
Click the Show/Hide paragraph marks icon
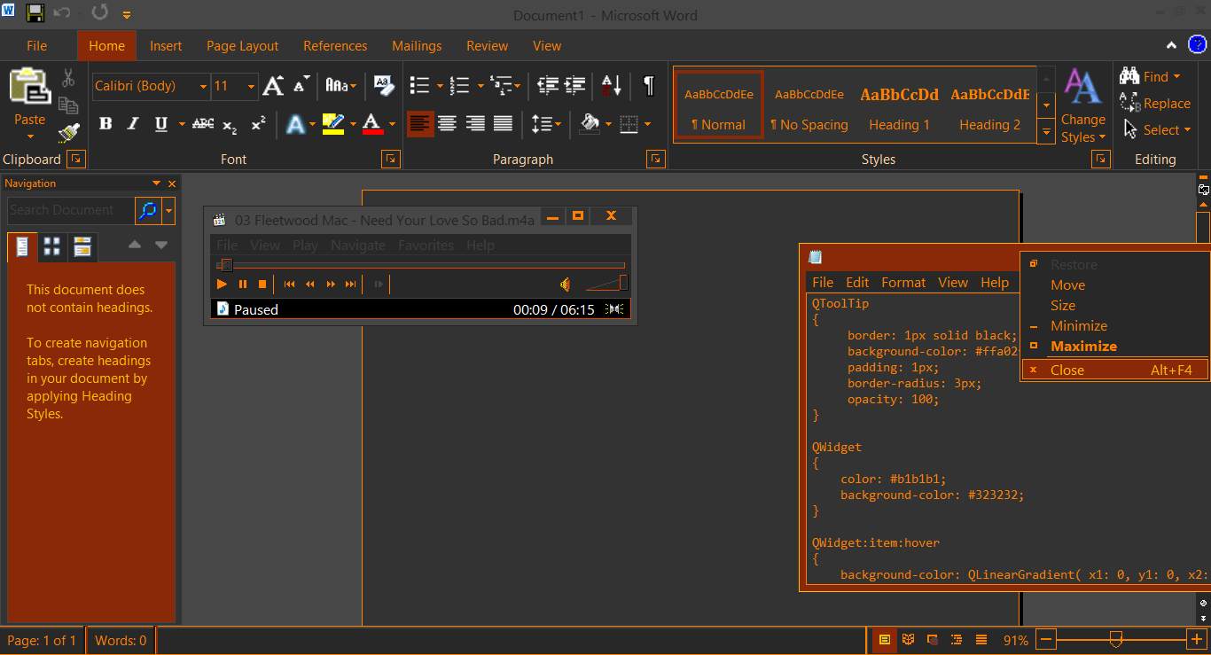(x=649, y=86)
